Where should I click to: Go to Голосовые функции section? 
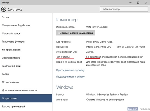click(13, 41)
